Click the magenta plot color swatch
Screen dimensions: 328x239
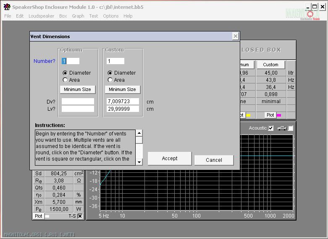[279, 115]
